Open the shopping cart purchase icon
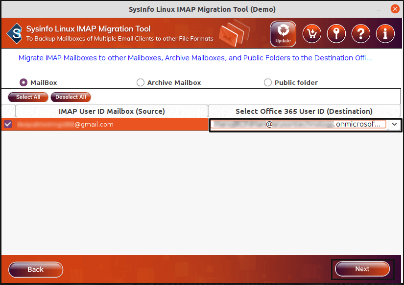The height and width of the screenshot is (285, 404). [x=312, y=34]
